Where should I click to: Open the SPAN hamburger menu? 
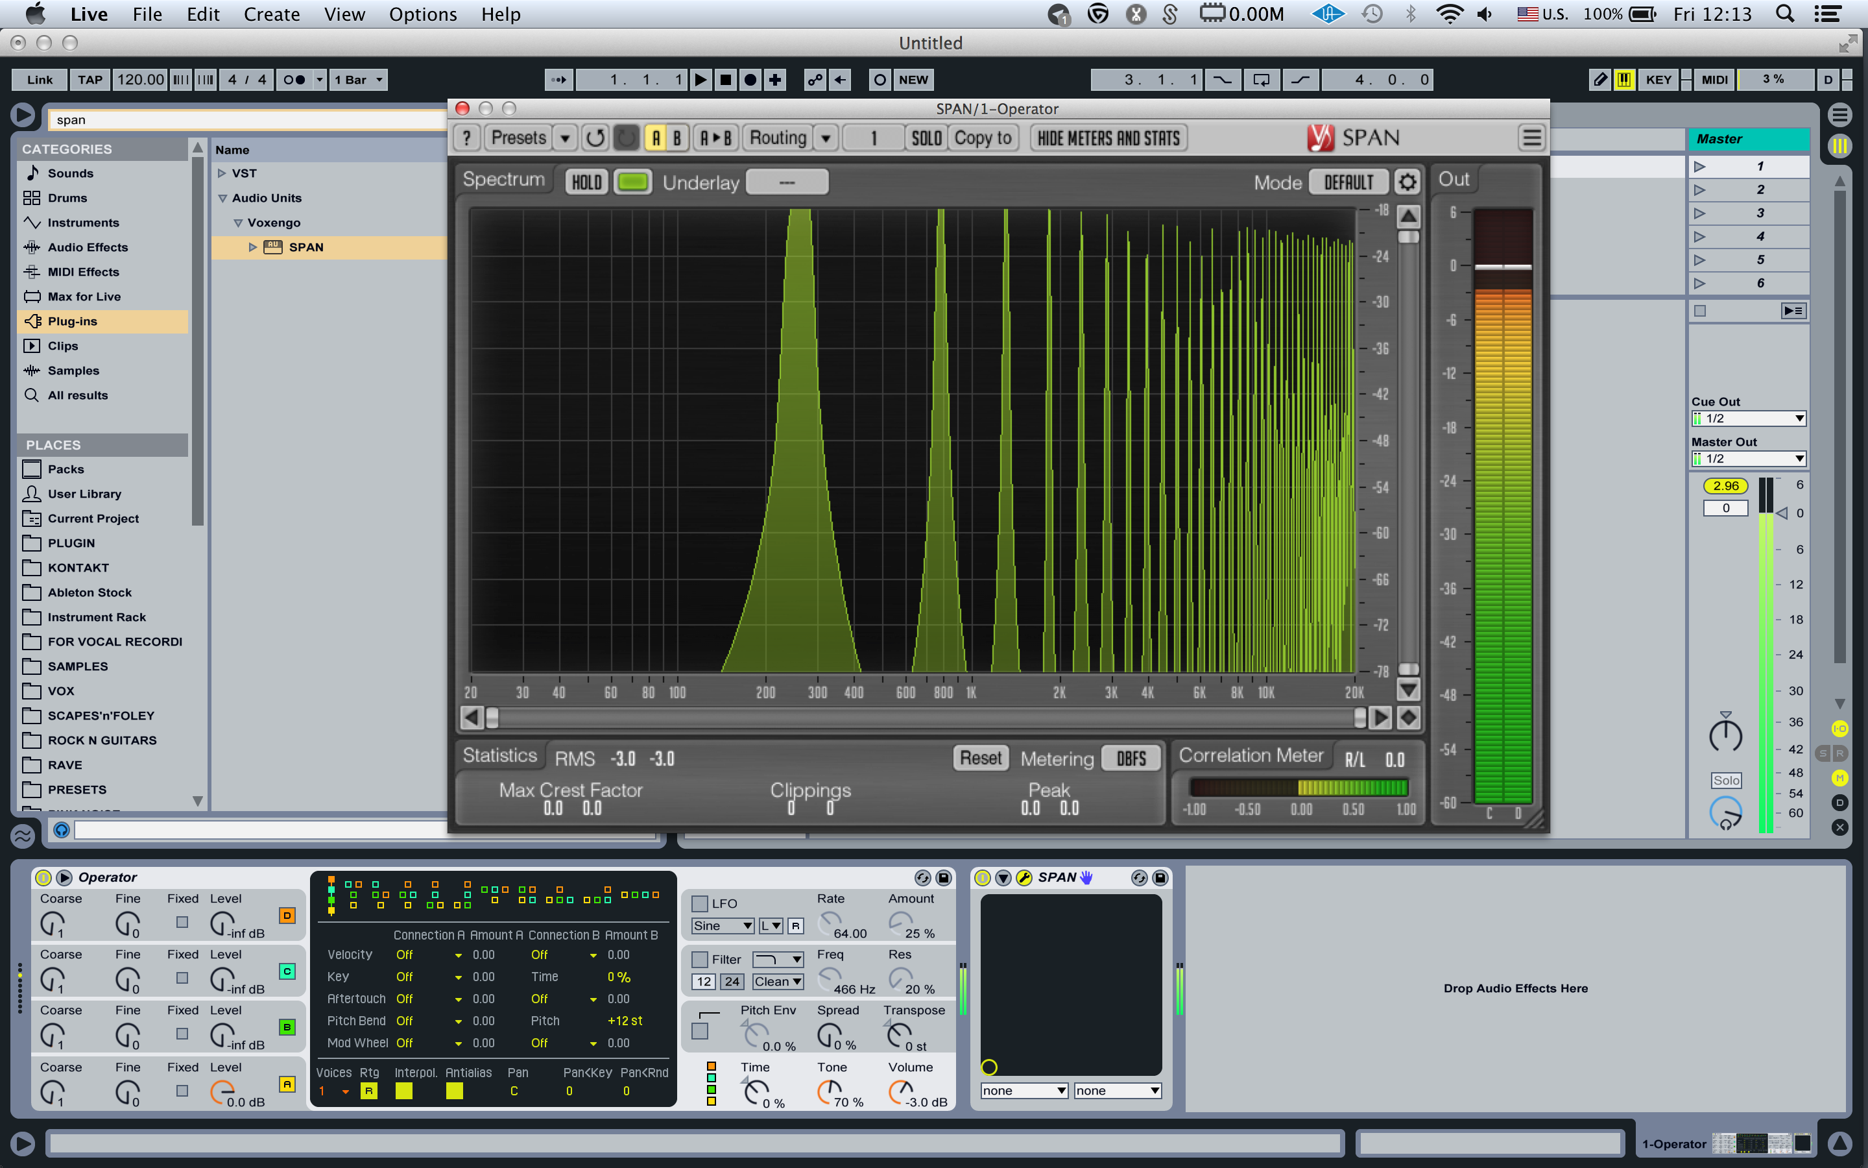click(x=1531, y=138)
